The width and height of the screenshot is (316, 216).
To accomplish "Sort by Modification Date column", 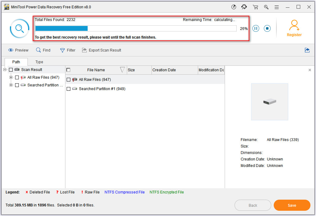I will click(x=211, y=70).
